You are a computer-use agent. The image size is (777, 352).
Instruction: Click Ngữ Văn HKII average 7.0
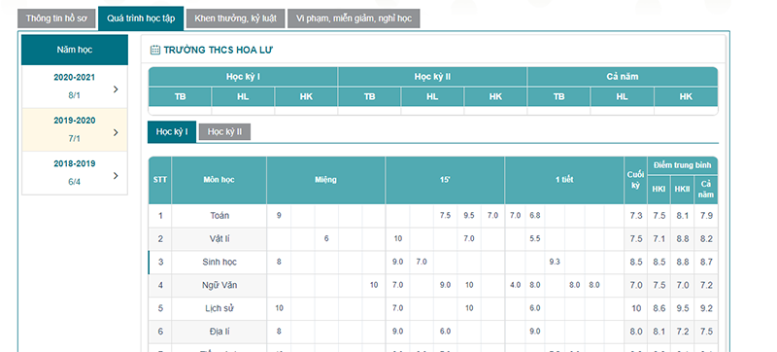683,286
